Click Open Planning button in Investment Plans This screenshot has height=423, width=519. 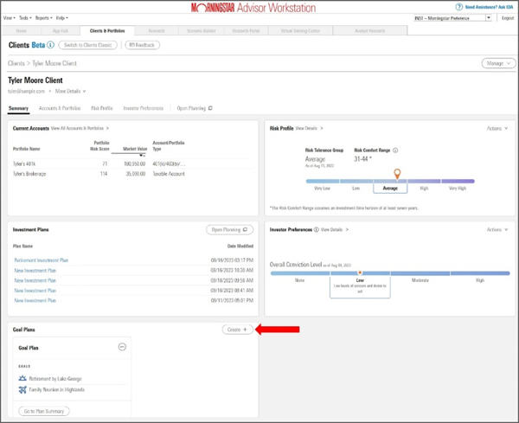click(229, 229)
